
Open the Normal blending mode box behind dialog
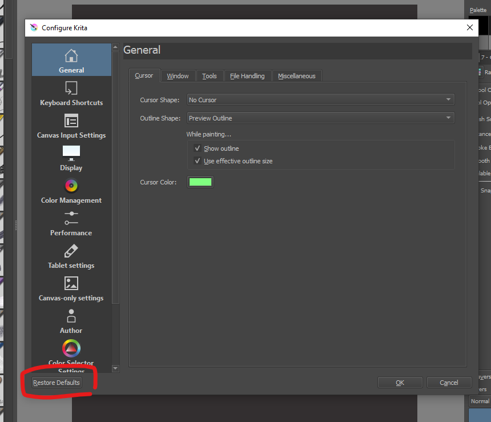(480, 401)
